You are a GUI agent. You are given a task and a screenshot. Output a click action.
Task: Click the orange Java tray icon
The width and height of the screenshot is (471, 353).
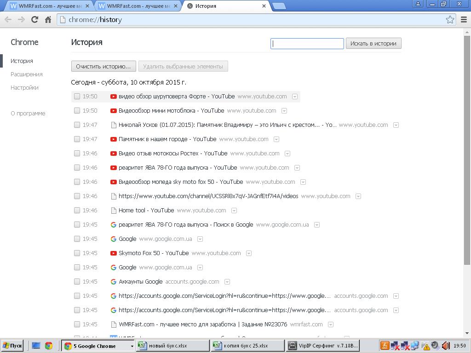coord(385,346)
